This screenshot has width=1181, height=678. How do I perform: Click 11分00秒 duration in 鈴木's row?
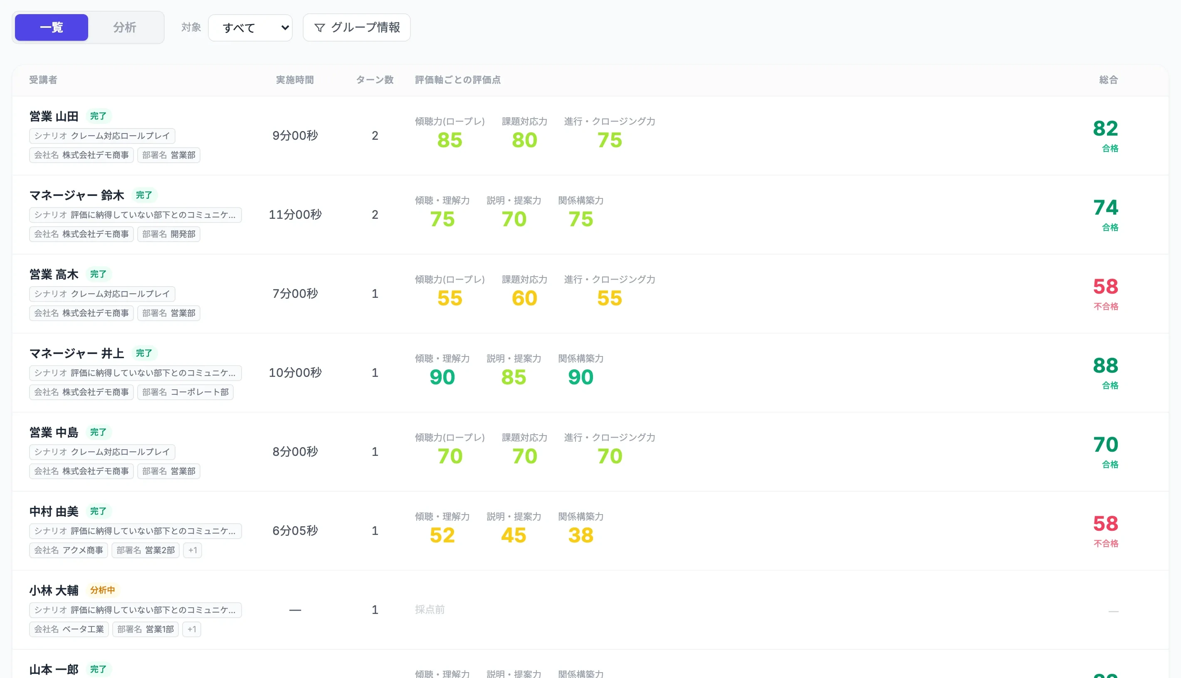click(x=295, y=215)
